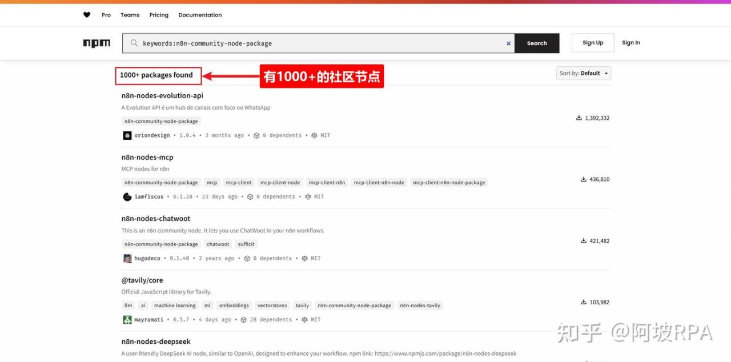Click publisher name oriondesign

click(x=152, y=135)
